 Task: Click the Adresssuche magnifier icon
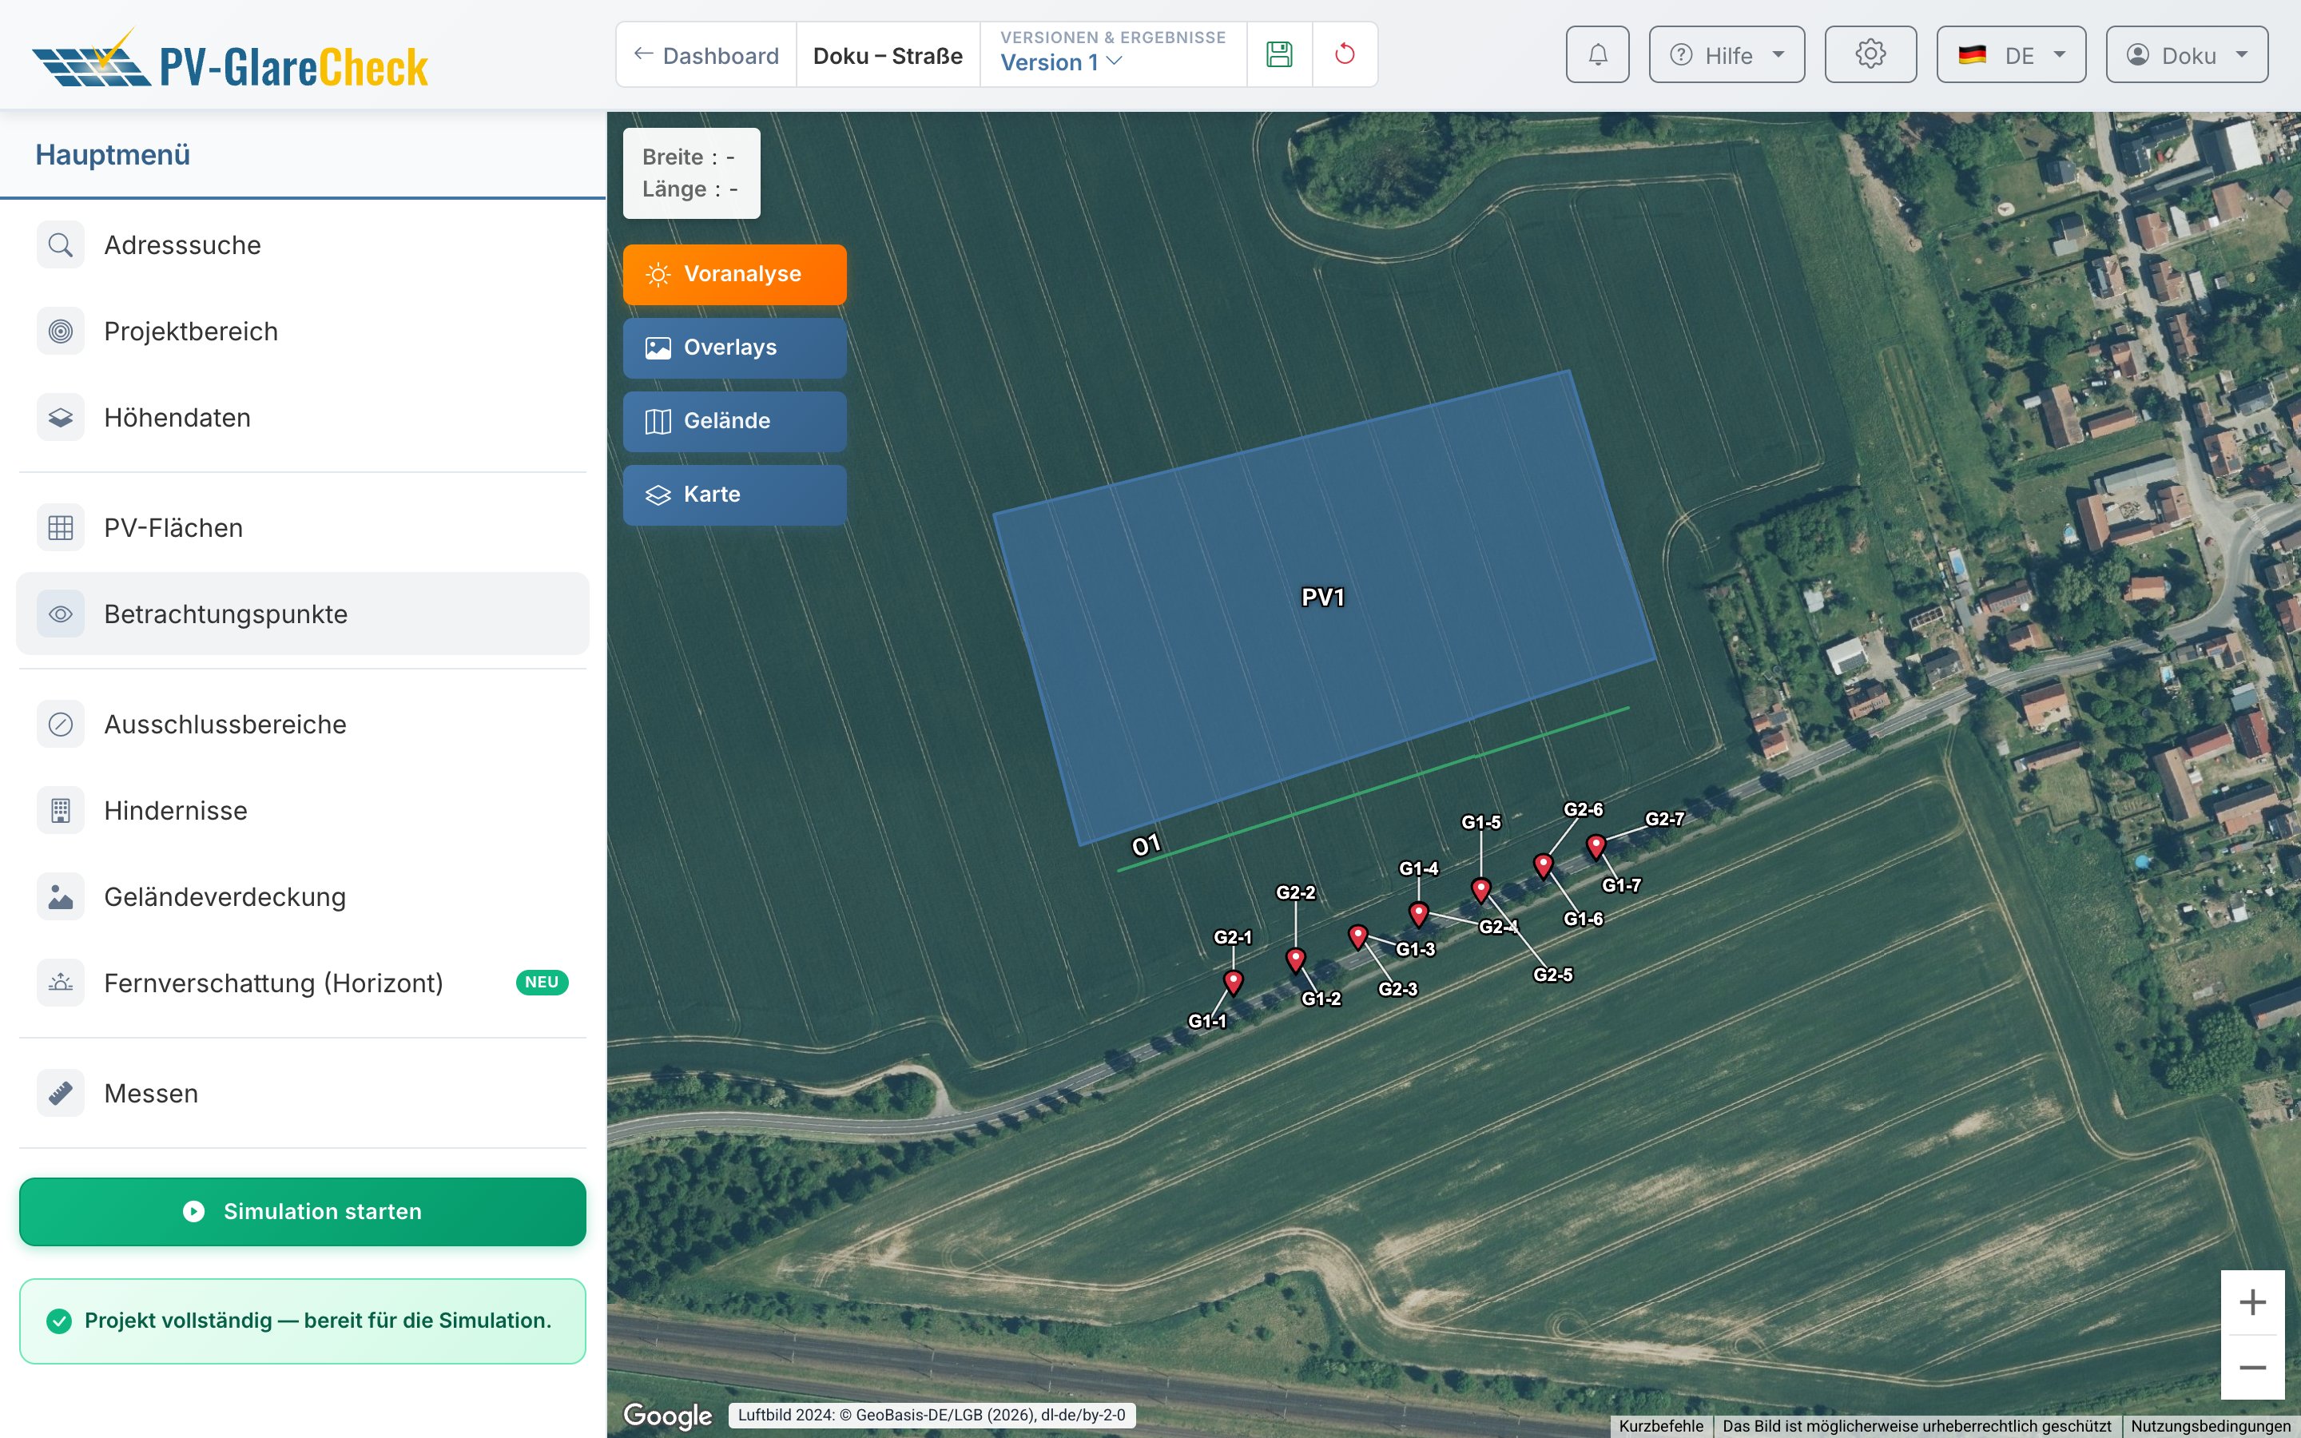tap(61, 245)
